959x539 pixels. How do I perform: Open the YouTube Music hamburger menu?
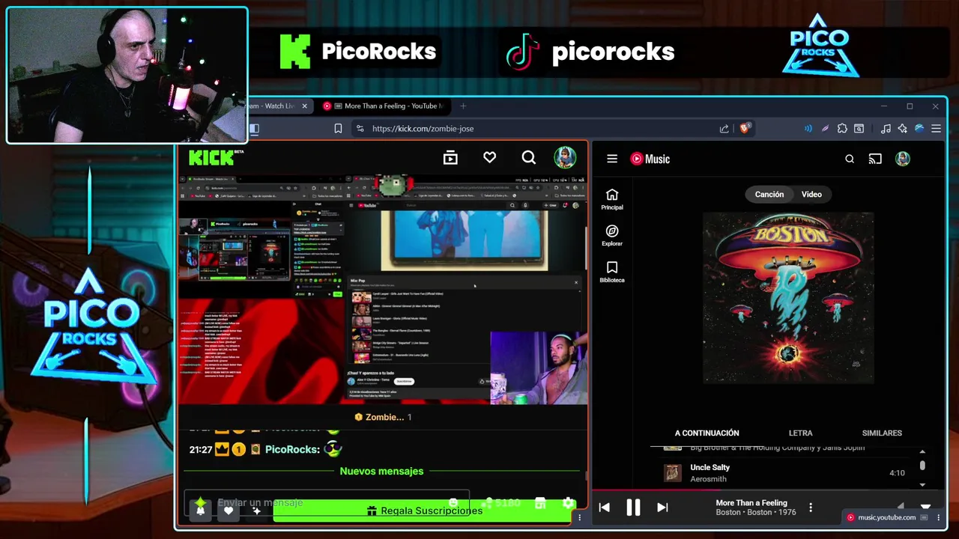point(612,159)
